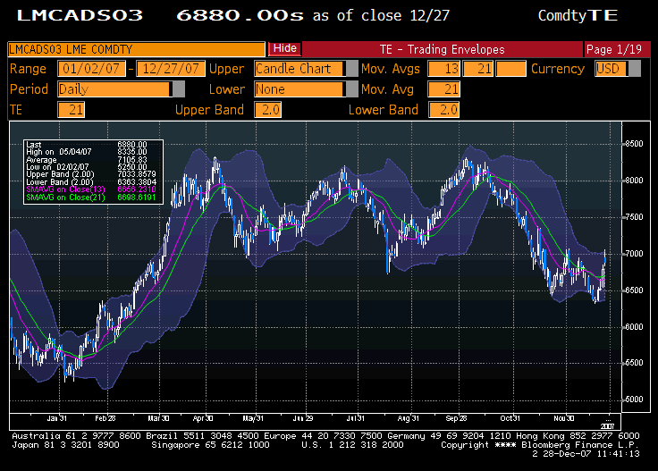
Task: Select the LMCADS03 LME COMDTY security field
Action: pyautogui.click(x=136, y=49)
